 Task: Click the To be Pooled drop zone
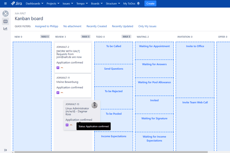point(114,120)
